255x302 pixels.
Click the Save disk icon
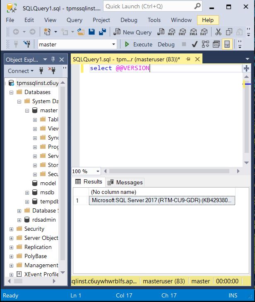(91, 32)
